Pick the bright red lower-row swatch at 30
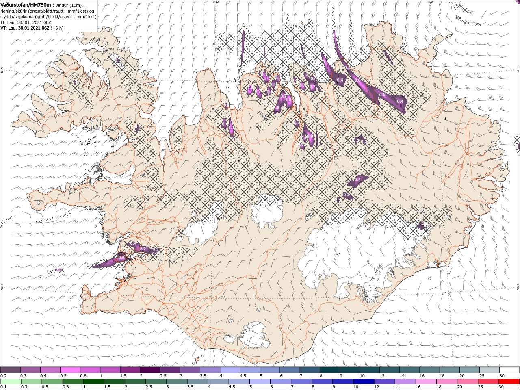This screenshot has width=520, height=390. coord(509,381)
